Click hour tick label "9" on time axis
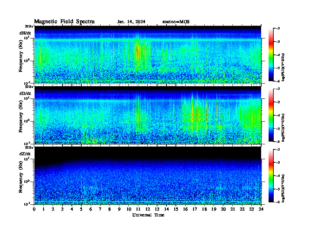Screen dimensions: 311x240 pos(119,209)
